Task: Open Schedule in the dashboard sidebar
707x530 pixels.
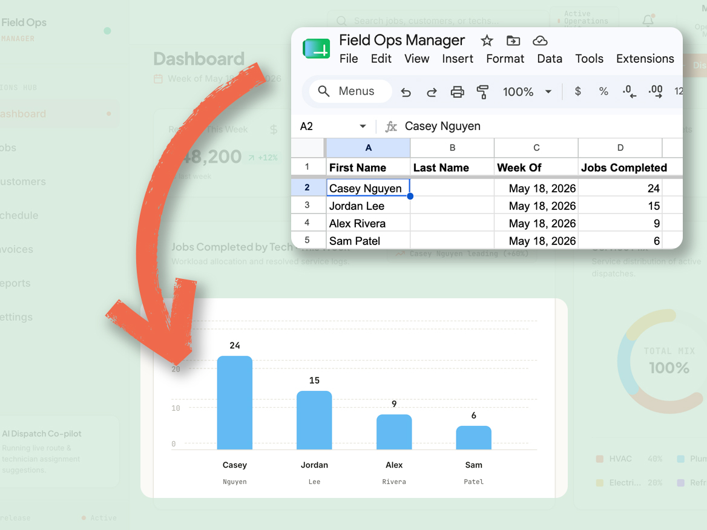Action: click(19, 215)
